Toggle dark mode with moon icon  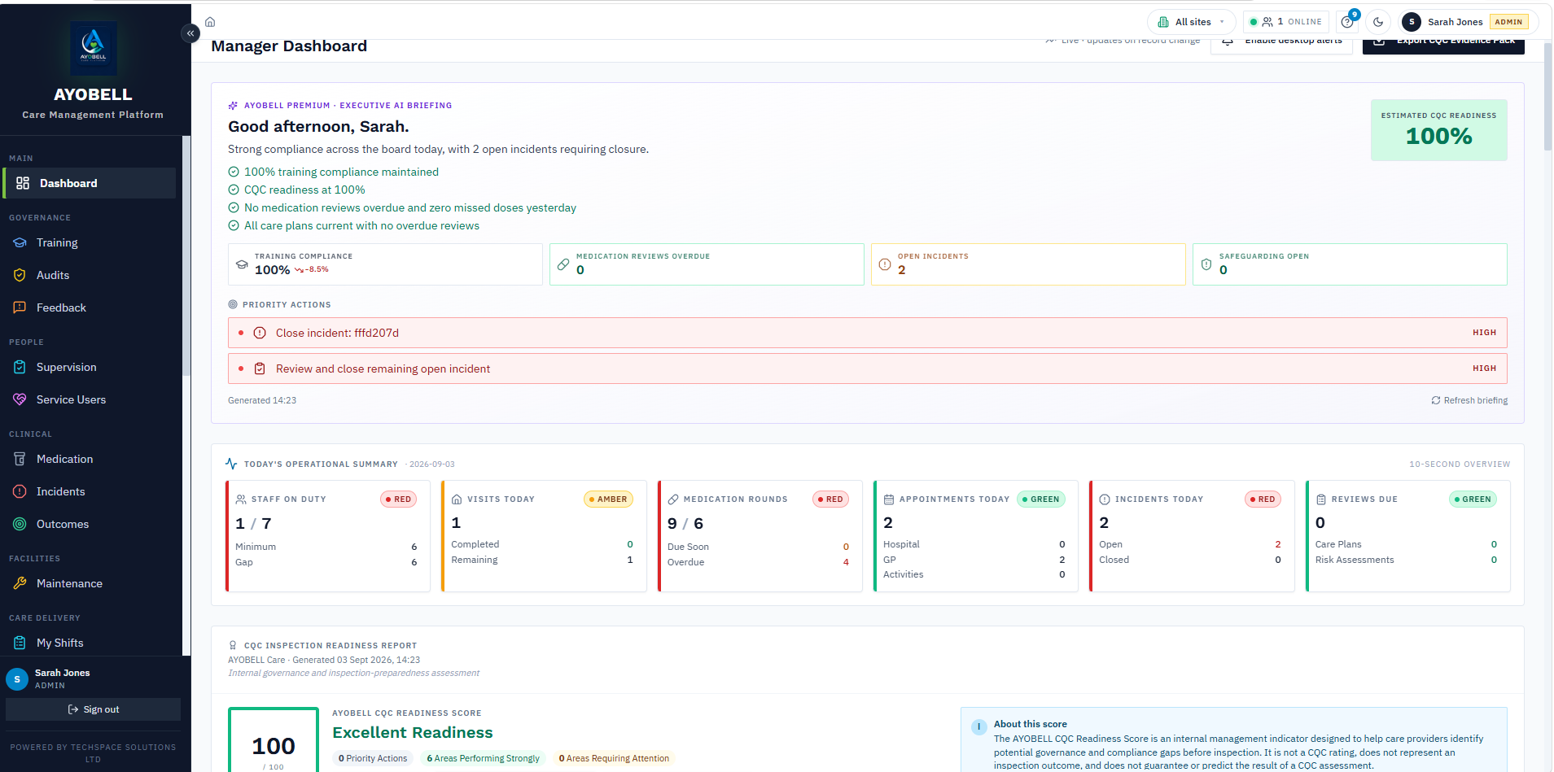click(1378, 22)
